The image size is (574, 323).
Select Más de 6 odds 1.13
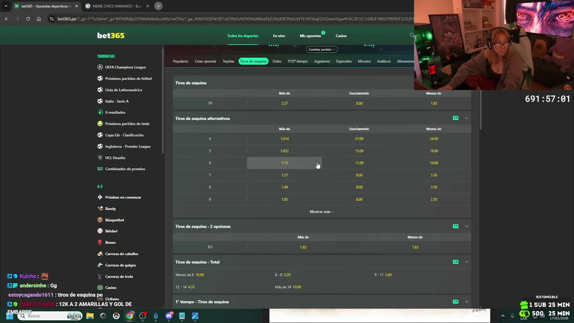click(284, 163)
